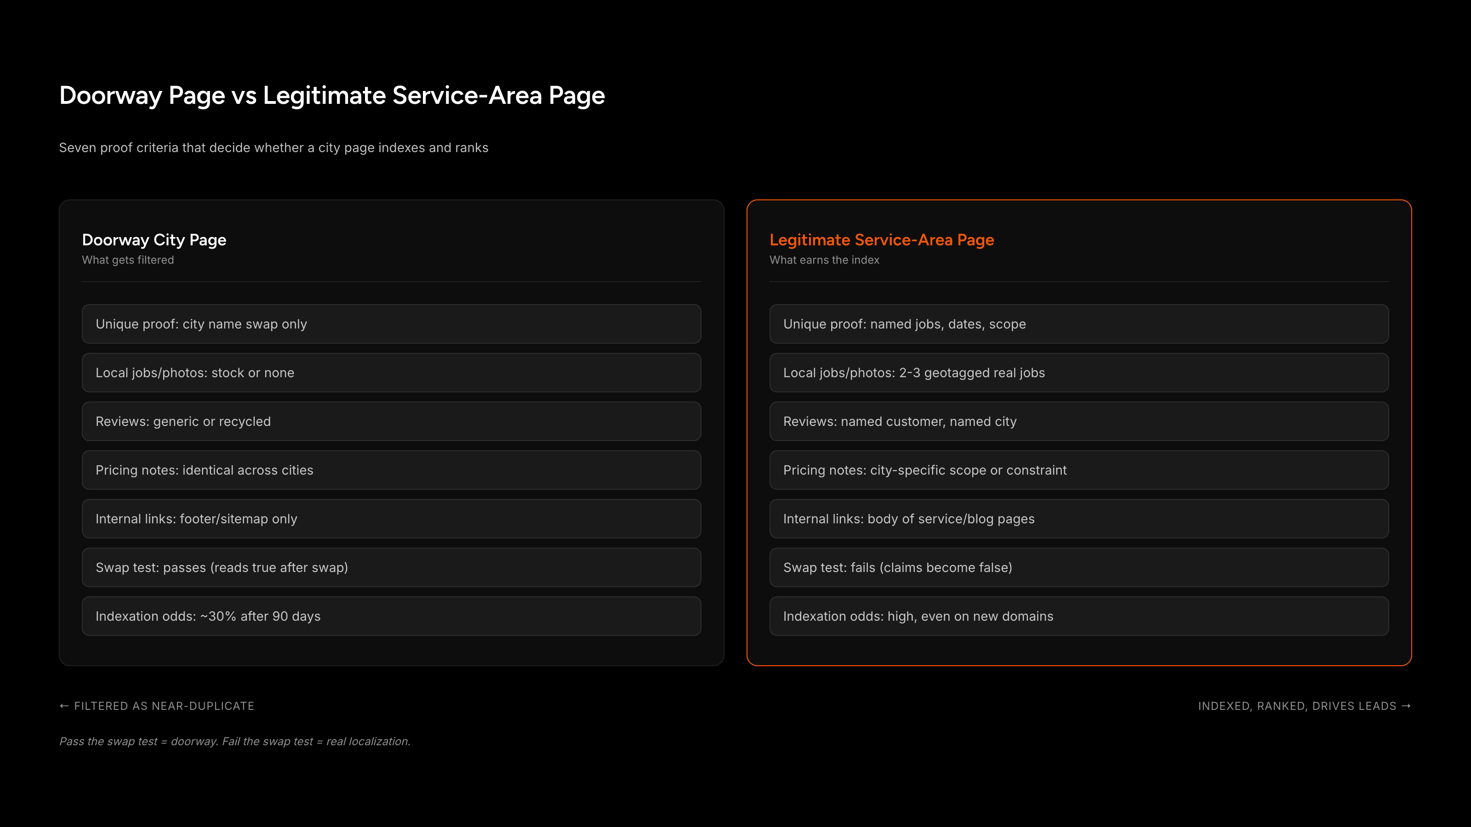Screen dimensions: 1471x827
Task: Select row 'Reviews: named customer, named city'
Action: coord(1079,421)
